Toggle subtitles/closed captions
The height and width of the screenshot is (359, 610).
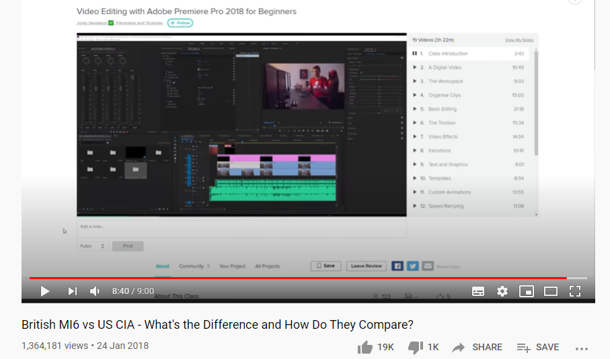pos(478,291)
